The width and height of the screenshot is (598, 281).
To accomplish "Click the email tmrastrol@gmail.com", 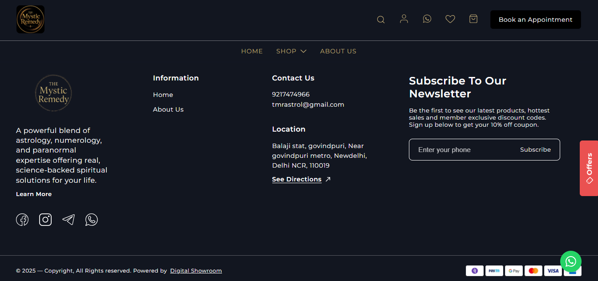I will point(308,104).
